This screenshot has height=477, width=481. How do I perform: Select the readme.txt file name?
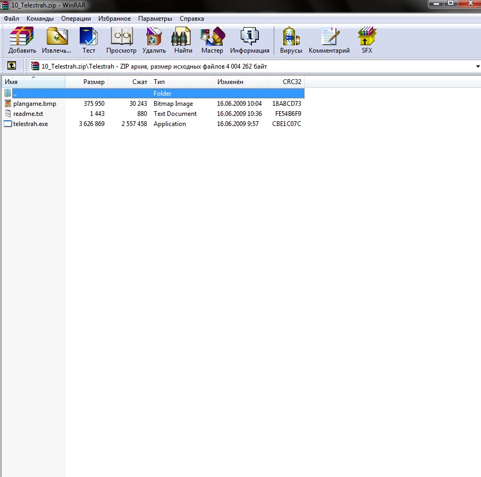tap(28, 114)
